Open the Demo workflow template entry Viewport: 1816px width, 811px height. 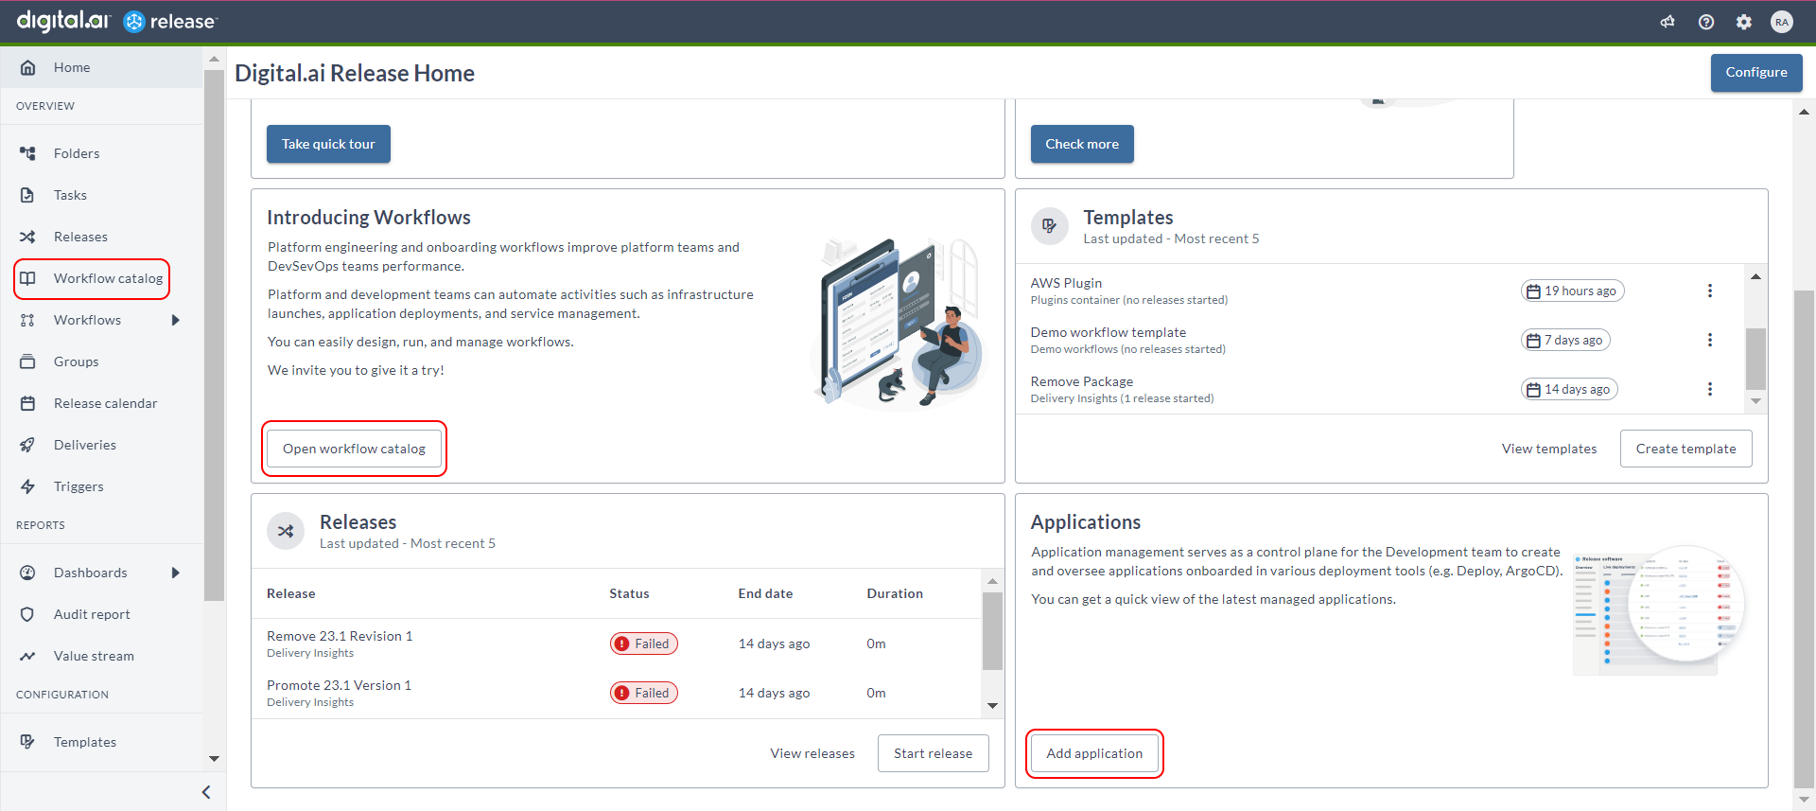pyautogui.click(x=1109, y=332)
